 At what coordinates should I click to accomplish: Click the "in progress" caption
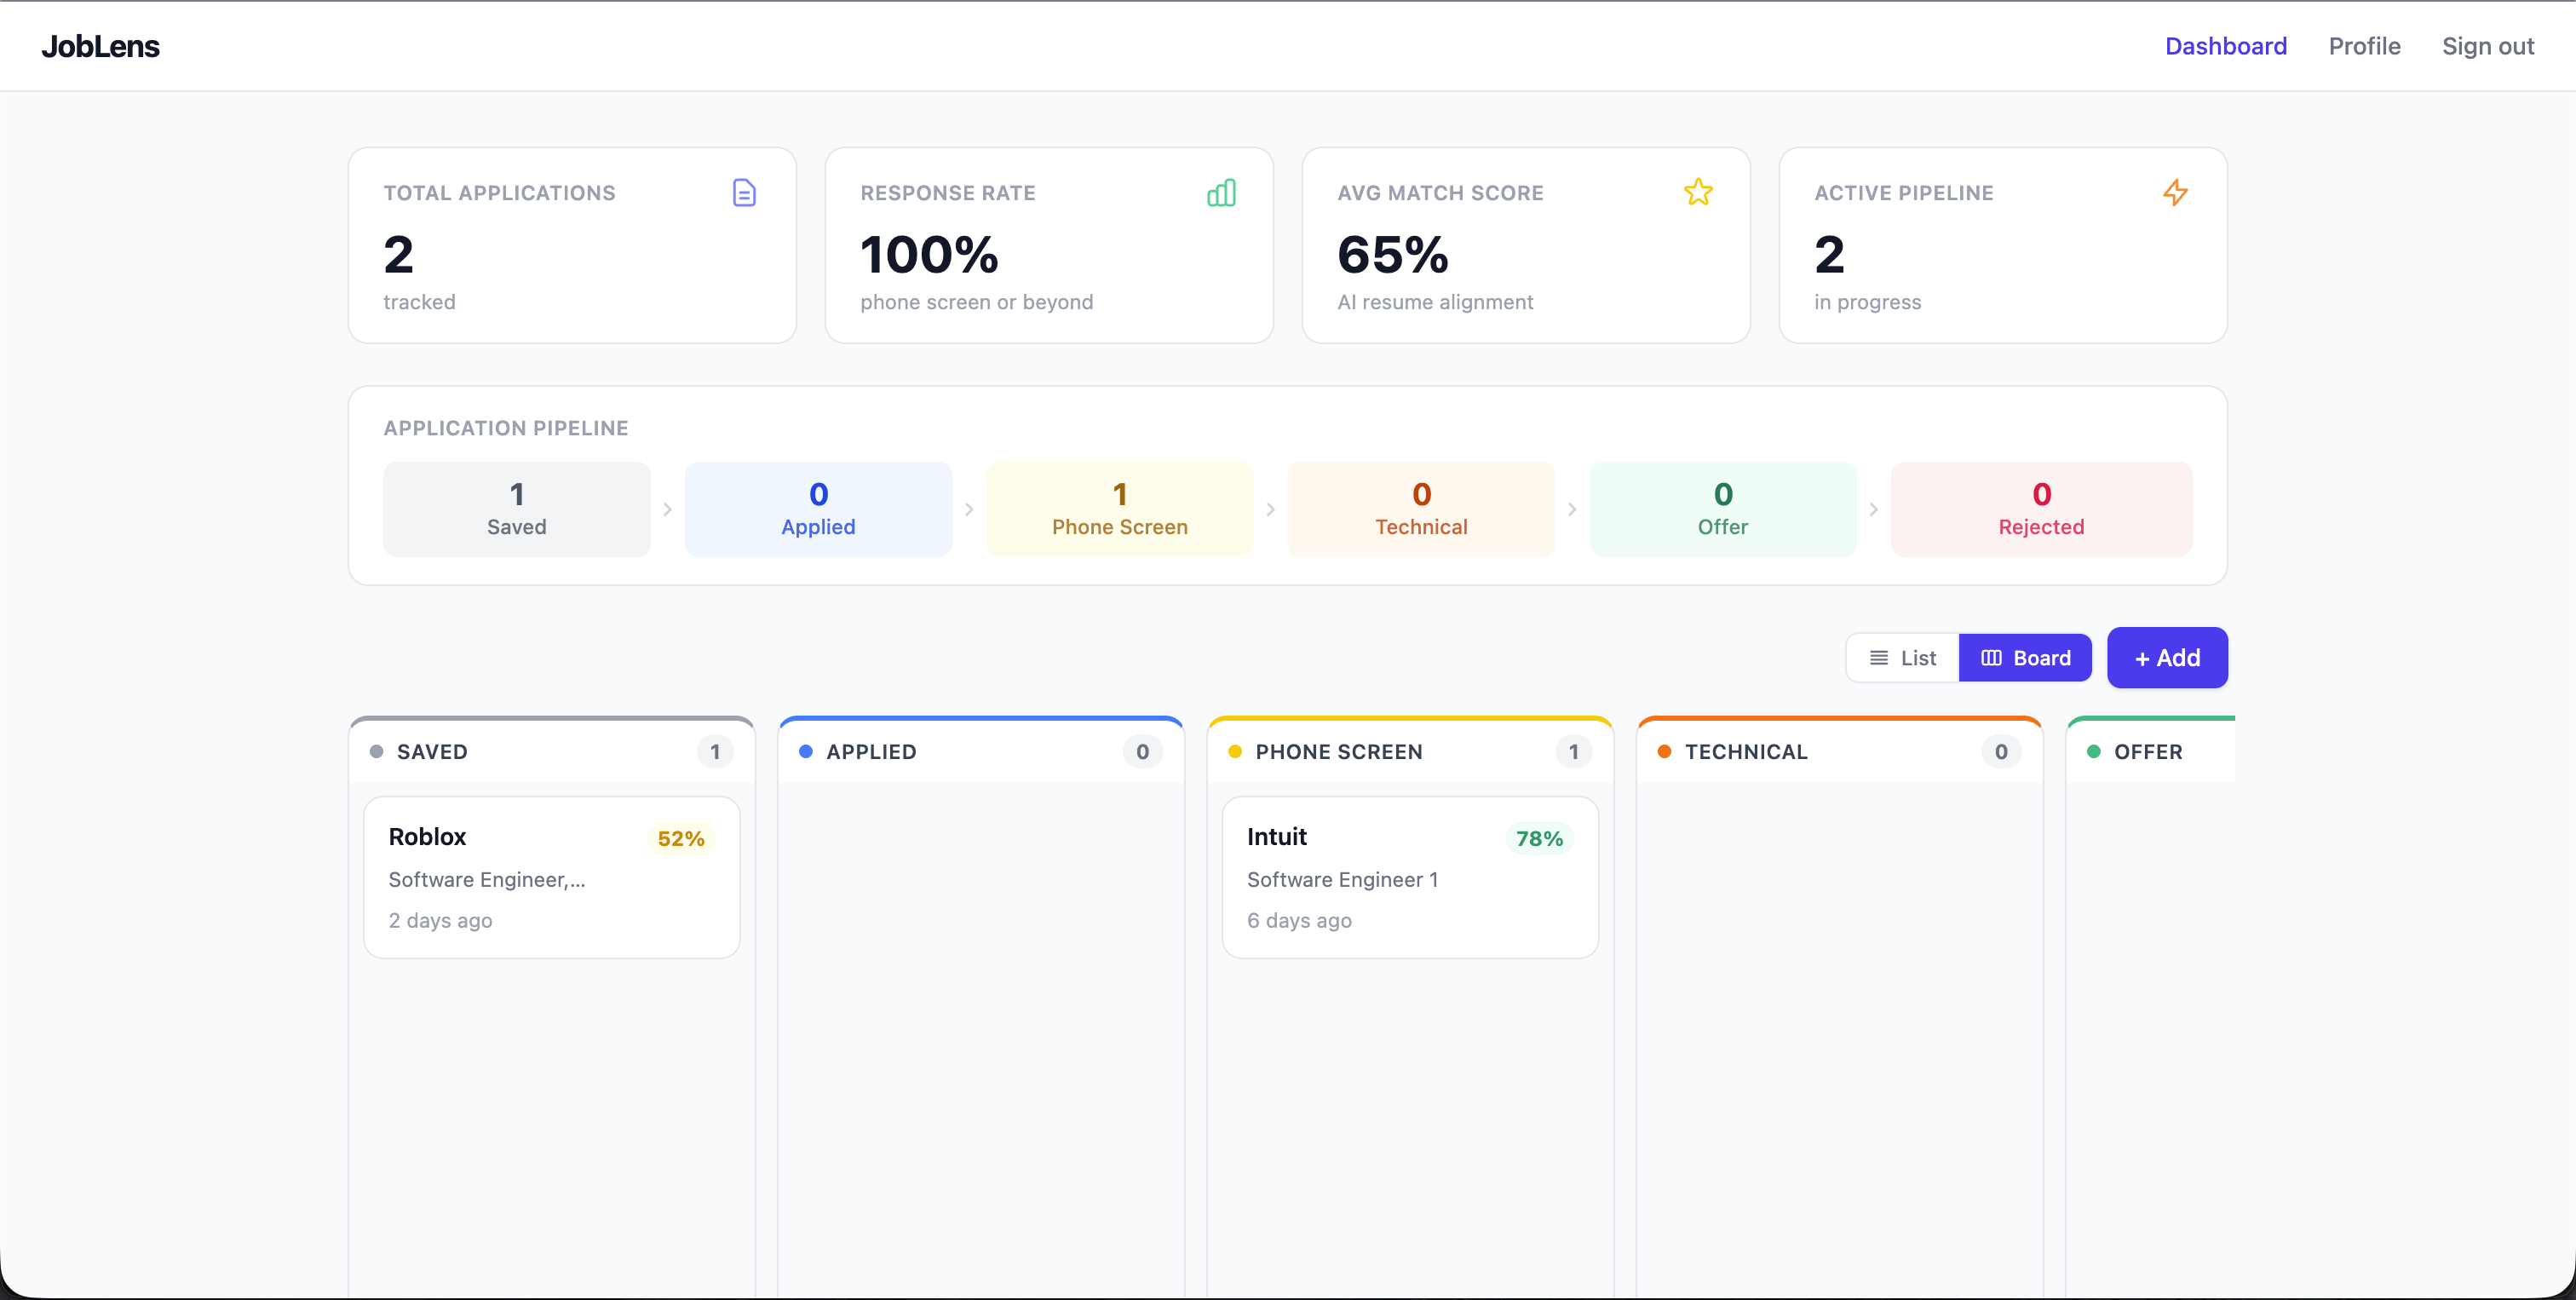1867,302
